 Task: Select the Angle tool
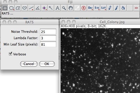[x=38, y=8]
